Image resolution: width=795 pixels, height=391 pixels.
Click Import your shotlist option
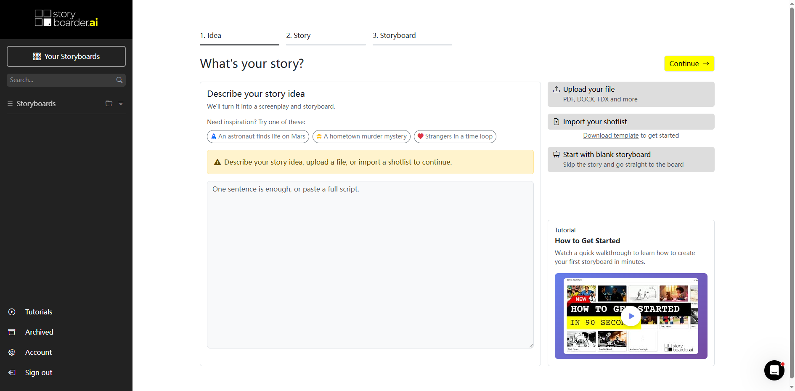click(x=631, y=122)
